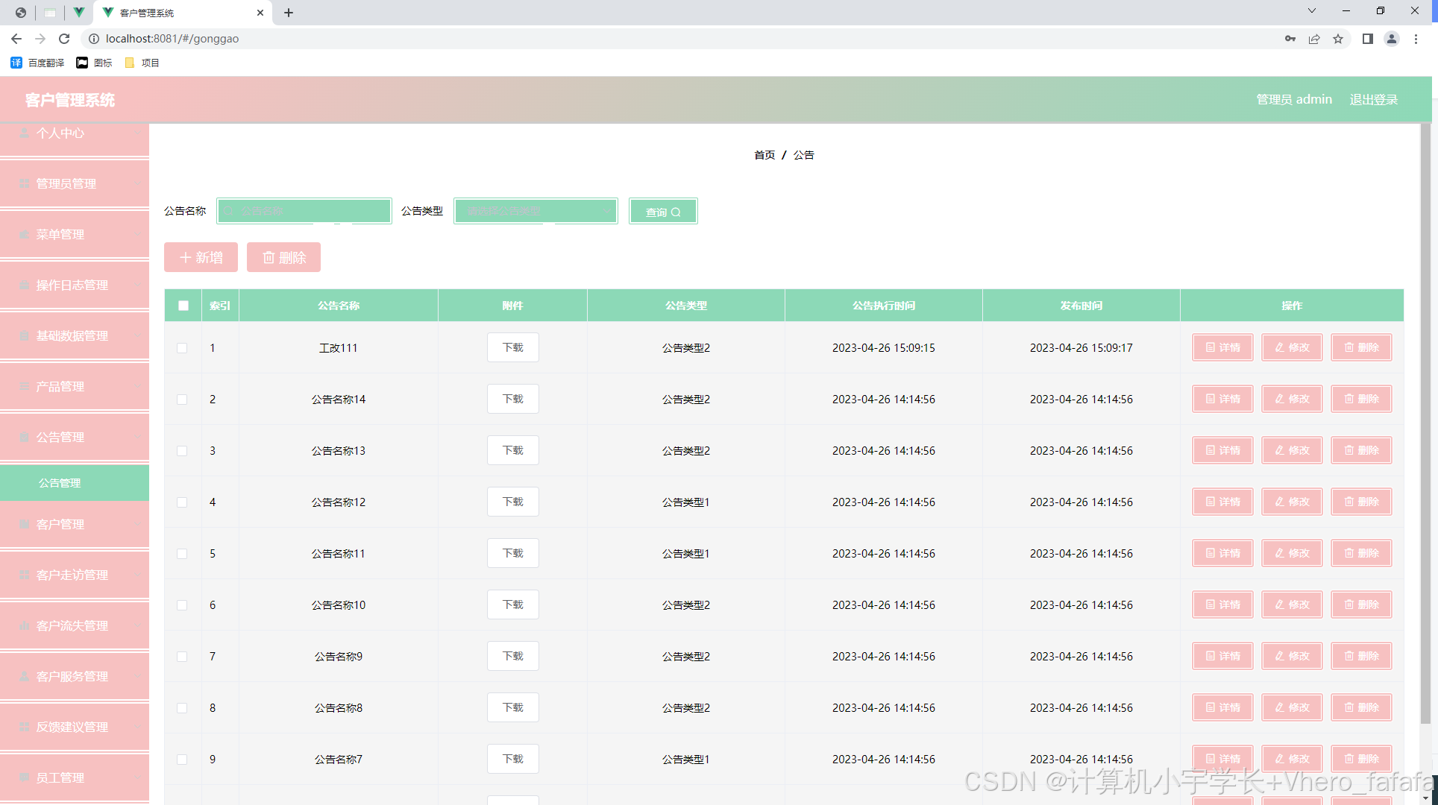Click the trash delete icon for 公告名称13
This screenshot has width=1438, height=805.
1348,450
